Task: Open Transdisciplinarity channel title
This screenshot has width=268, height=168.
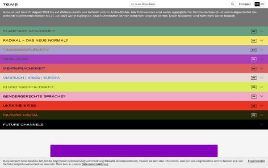Action: click(26, 50)
